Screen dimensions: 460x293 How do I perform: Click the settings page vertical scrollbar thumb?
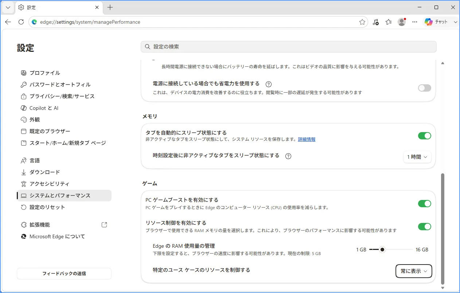pyautogui.click(x=443, y=229)
